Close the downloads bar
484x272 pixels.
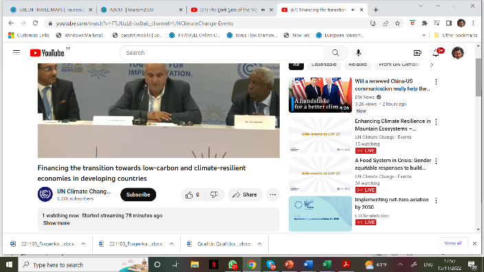pos(474,244)
